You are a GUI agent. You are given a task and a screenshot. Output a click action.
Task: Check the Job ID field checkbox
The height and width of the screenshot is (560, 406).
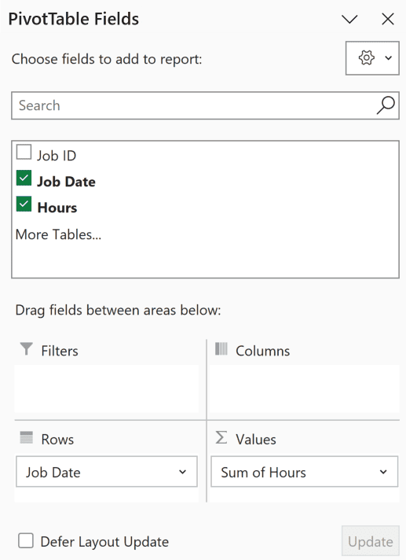pos(24,152)
